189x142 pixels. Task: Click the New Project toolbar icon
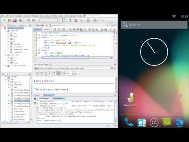[10, 21]
